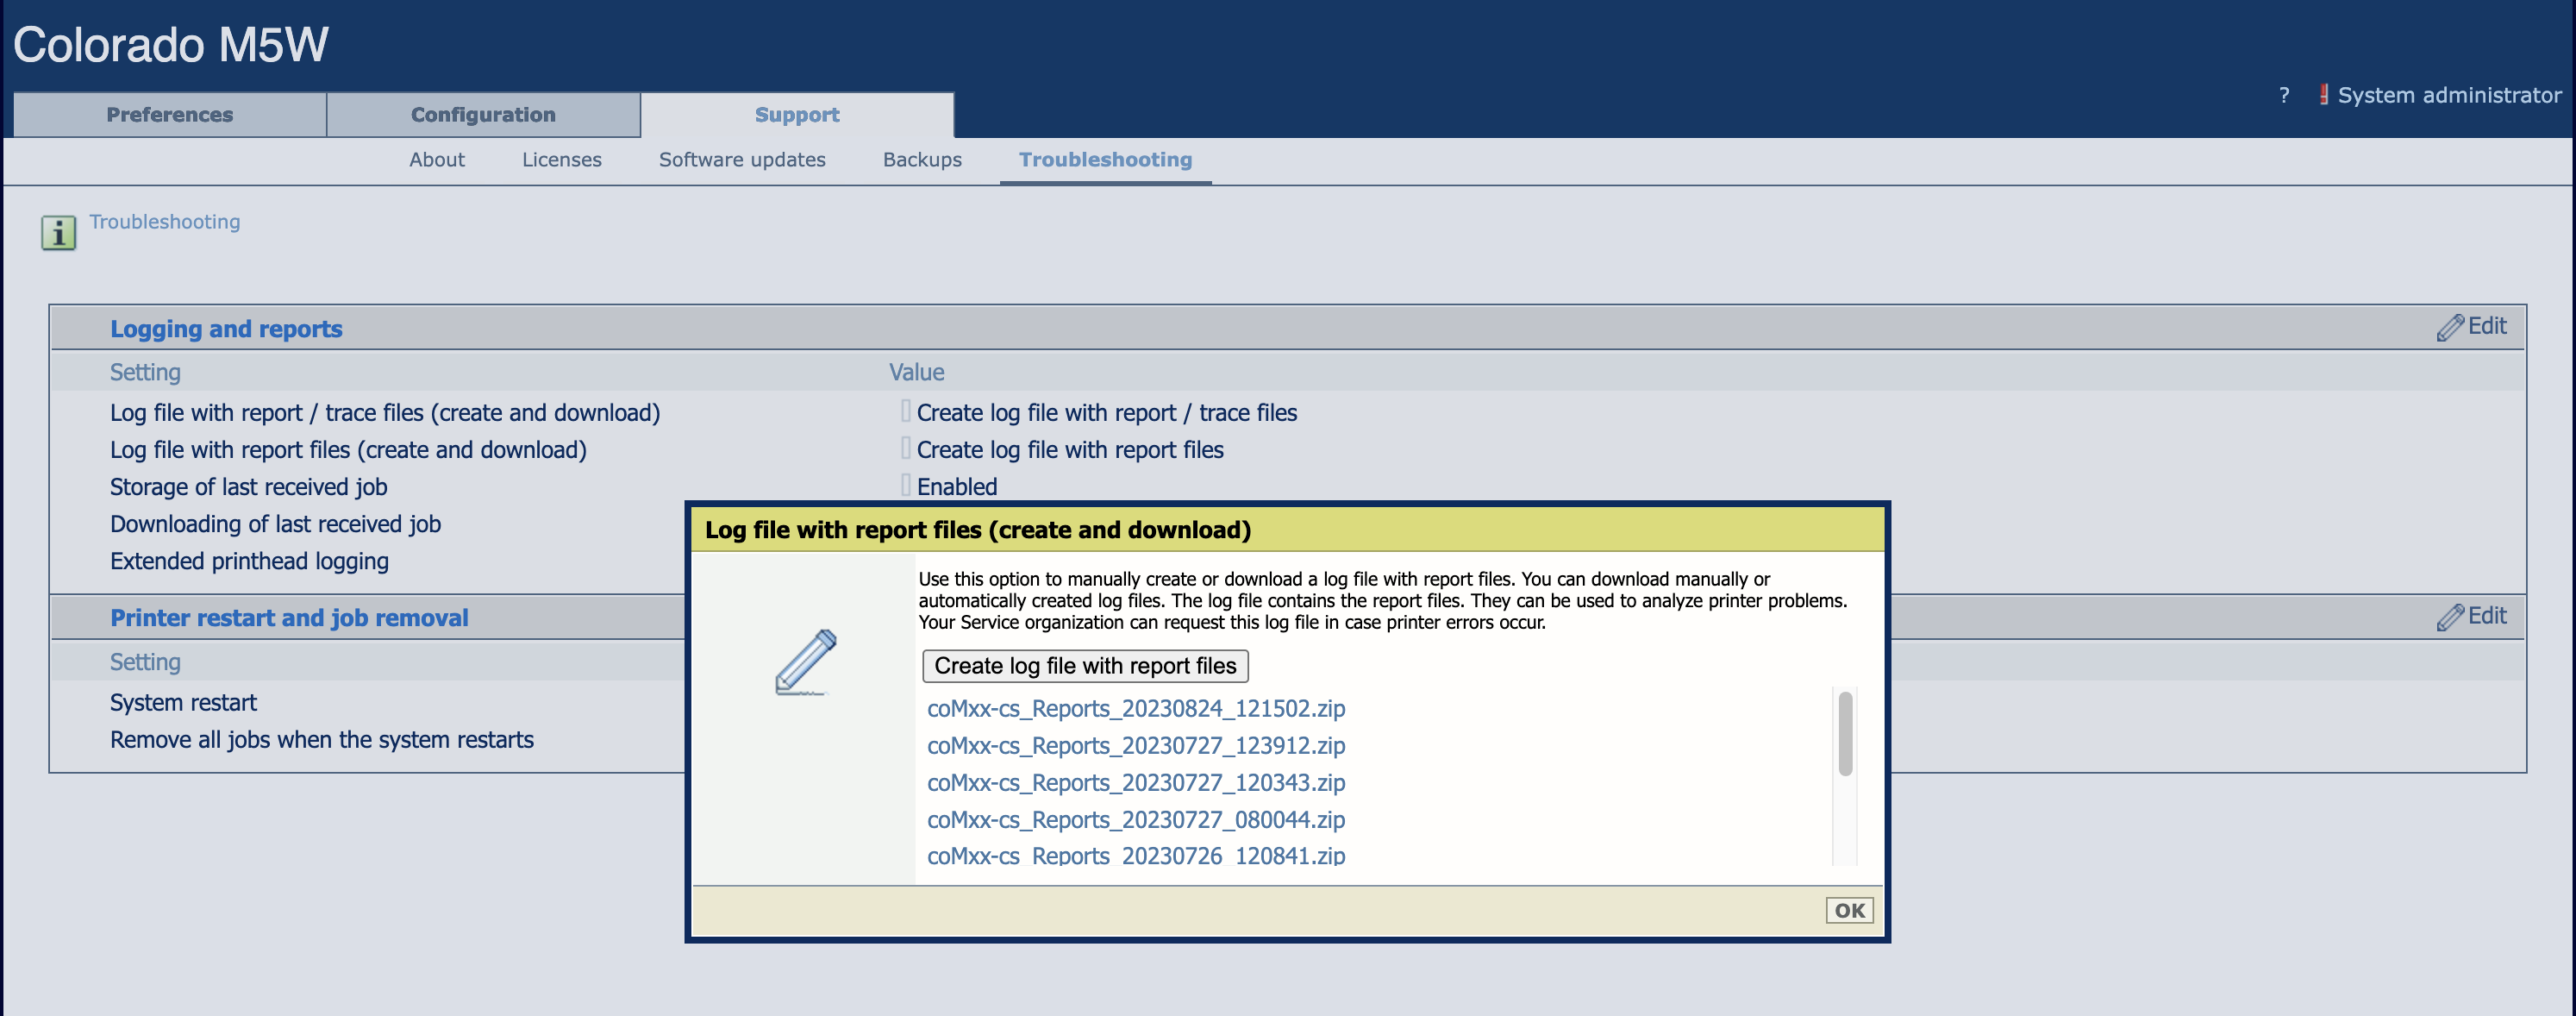Image resolution: width=2576 pixels, height=1016 pixels.
Task: Click the Create log file with report / trace files value
Action: (x=1107, y=413)
